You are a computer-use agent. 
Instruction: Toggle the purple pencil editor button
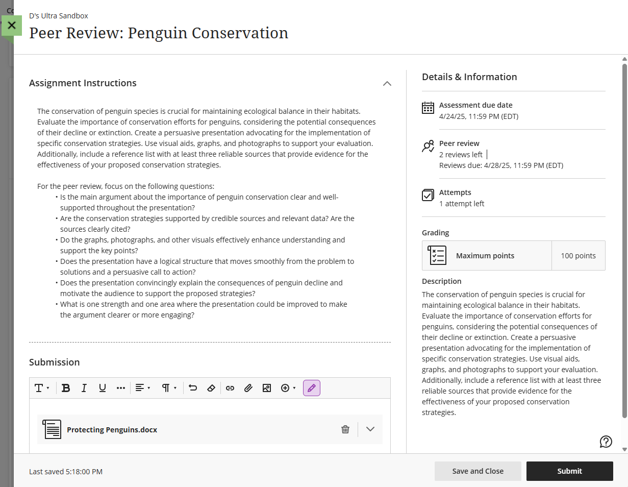tap(312, 388)
